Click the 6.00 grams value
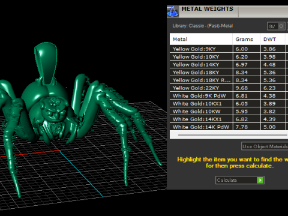Screen dimensions: 288x216 pos(242,49)
